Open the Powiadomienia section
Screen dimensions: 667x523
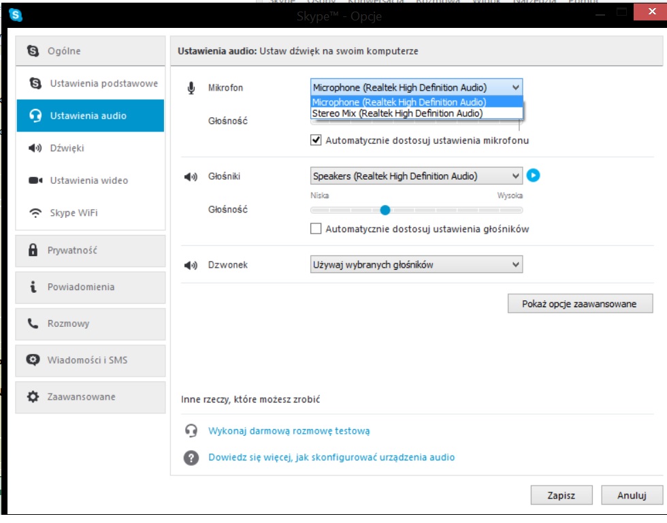90,287
